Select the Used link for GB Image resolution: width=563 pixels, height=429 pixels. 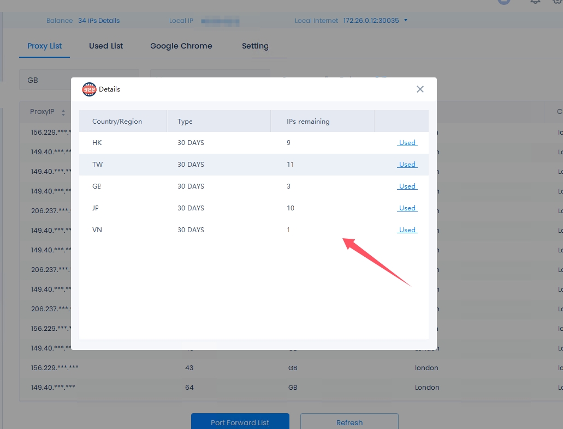pyautogui.click(x=407, y=186)
